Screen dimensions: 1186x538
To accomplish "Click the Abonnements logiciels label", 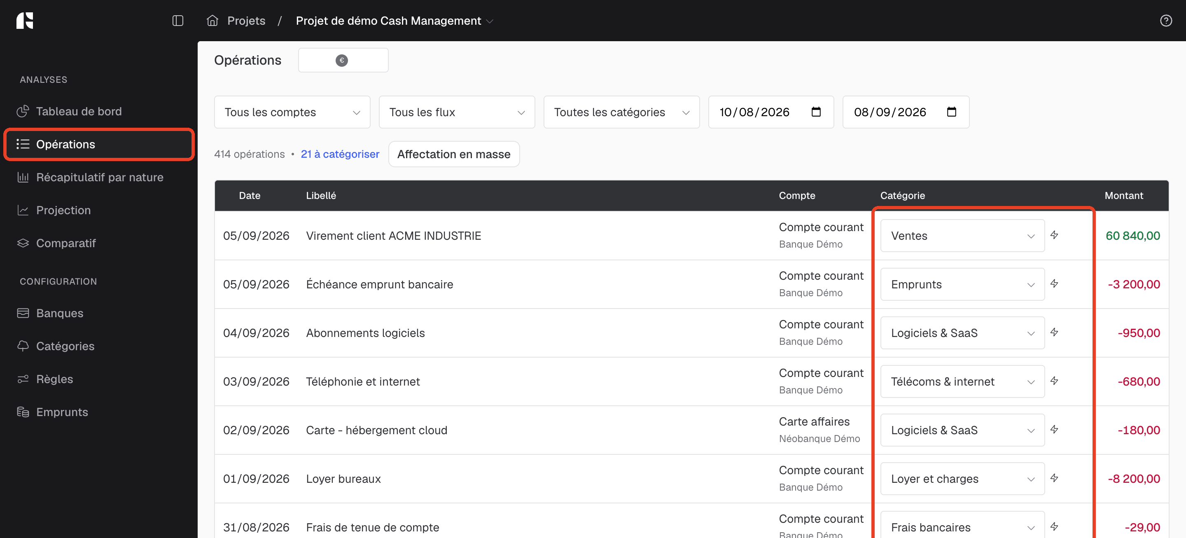I will 365,333.
